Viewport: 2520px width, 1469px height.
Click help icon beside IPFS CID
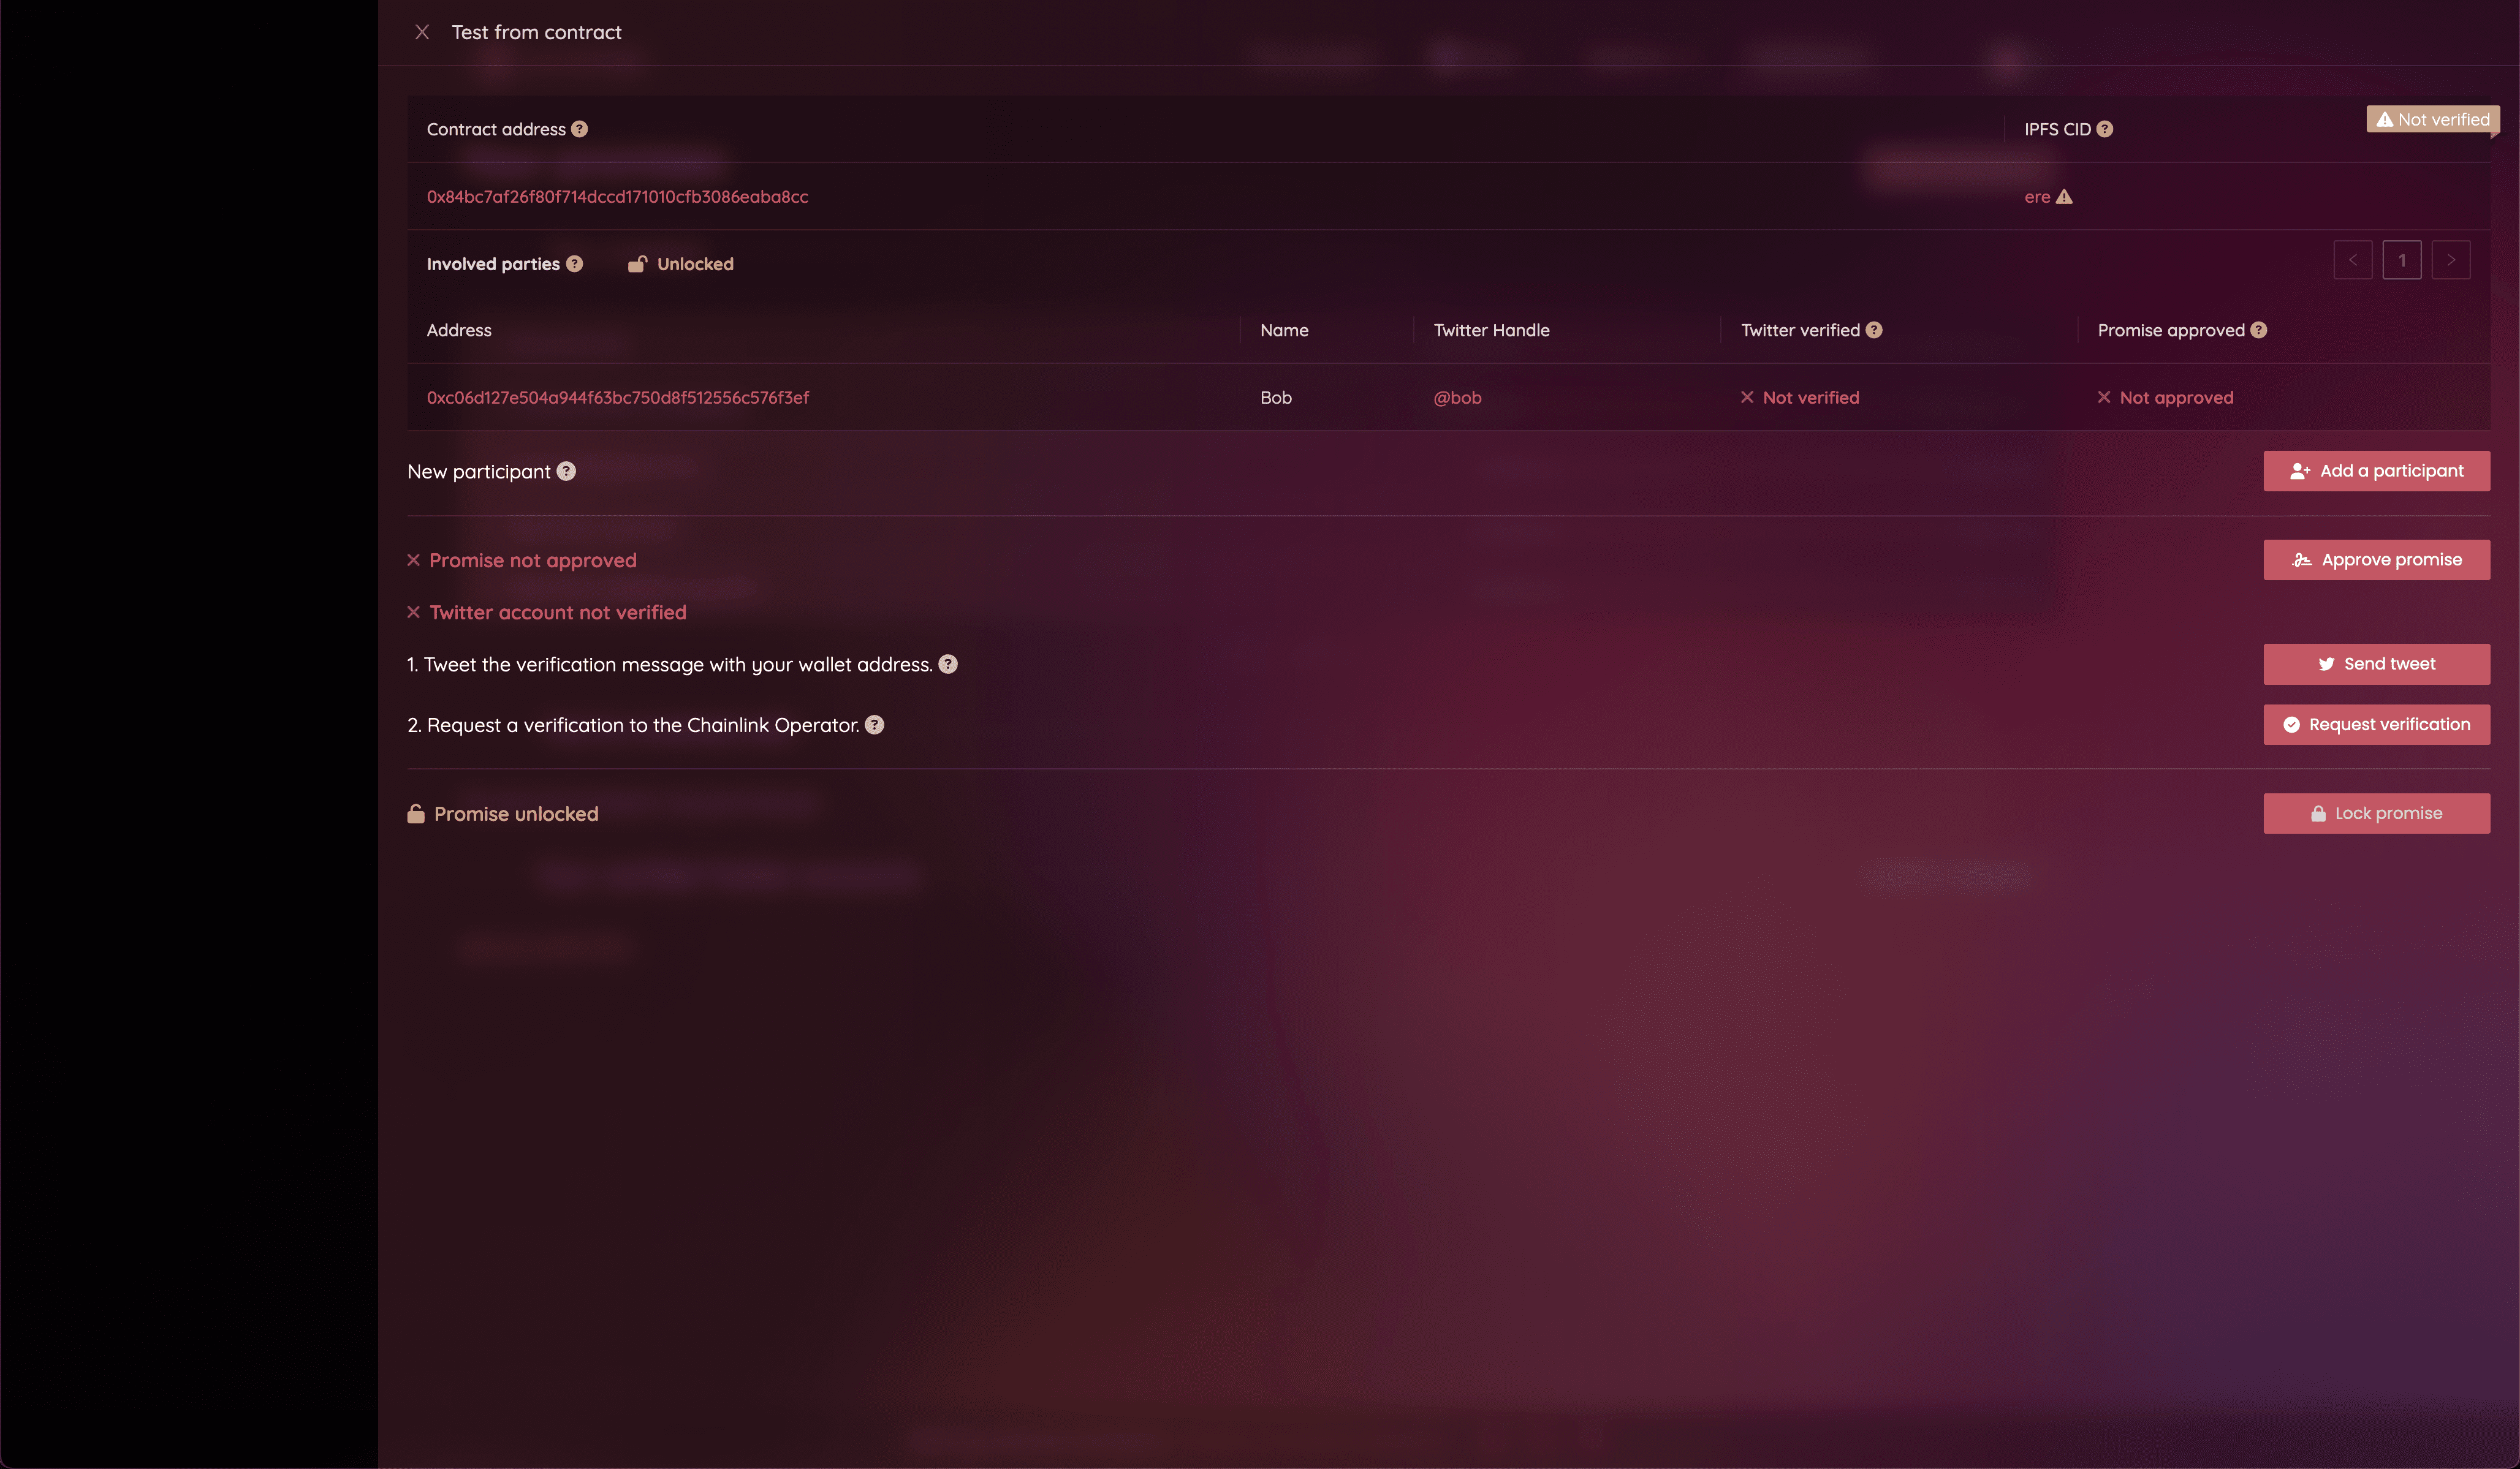(x=2104, y=129)
